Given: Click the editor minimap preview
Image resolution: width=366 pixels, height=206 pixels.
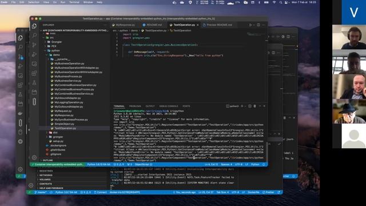Looking at the screenshot, I should tap(255, 34).
